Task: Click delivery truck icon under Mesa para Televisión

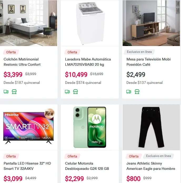Action: click(129, 92)
